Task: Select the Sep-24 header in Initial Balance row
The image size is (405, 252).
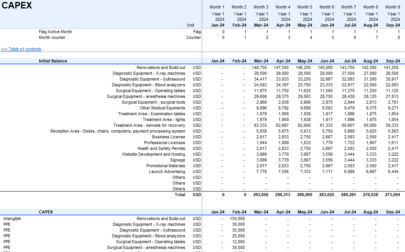Action: 392,61
